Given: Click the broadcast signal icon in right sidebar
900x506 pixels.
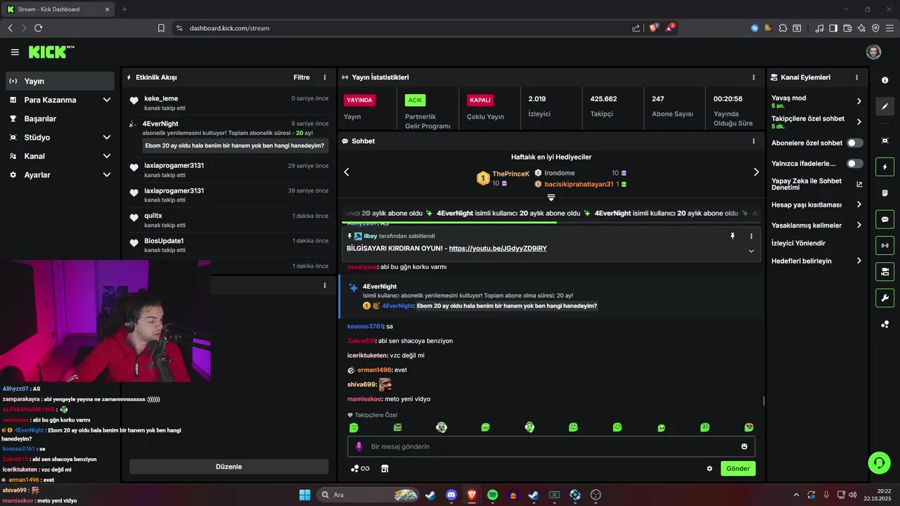Looking at the screenshot, I should pyautogui.click(x=885, y=245).
